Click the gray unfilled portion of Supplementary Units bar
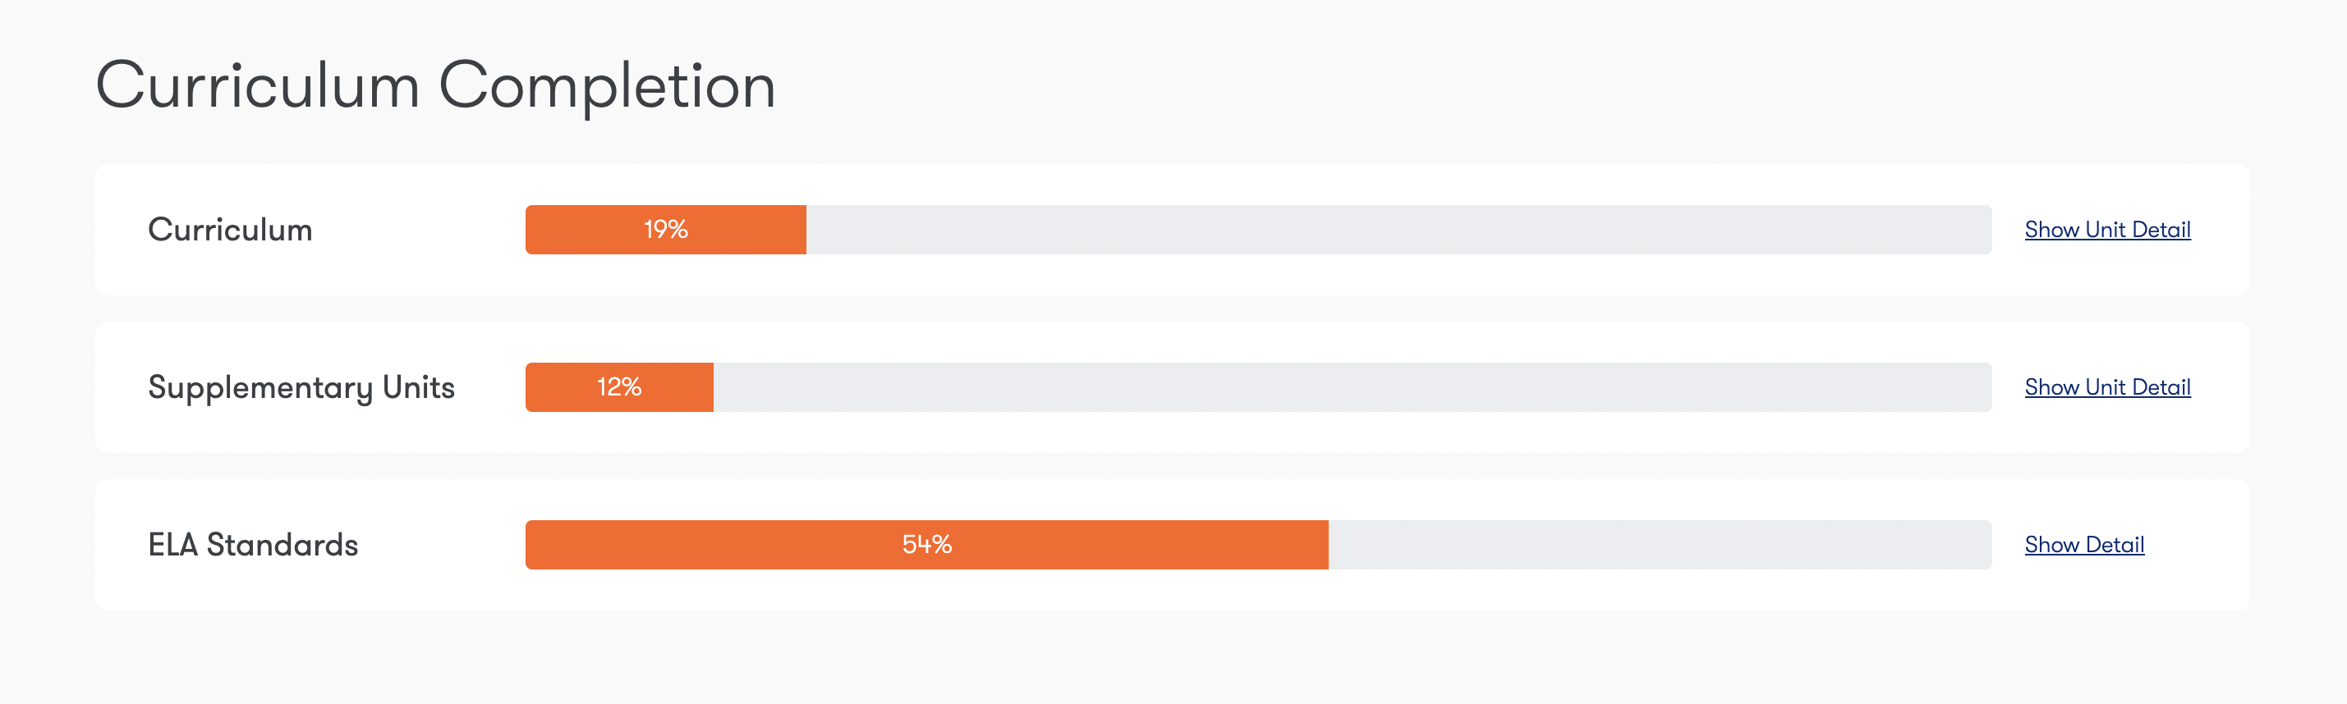The height and width of the screenshot is (704, 2347). pyautogui.click(x=1352, y=387)
